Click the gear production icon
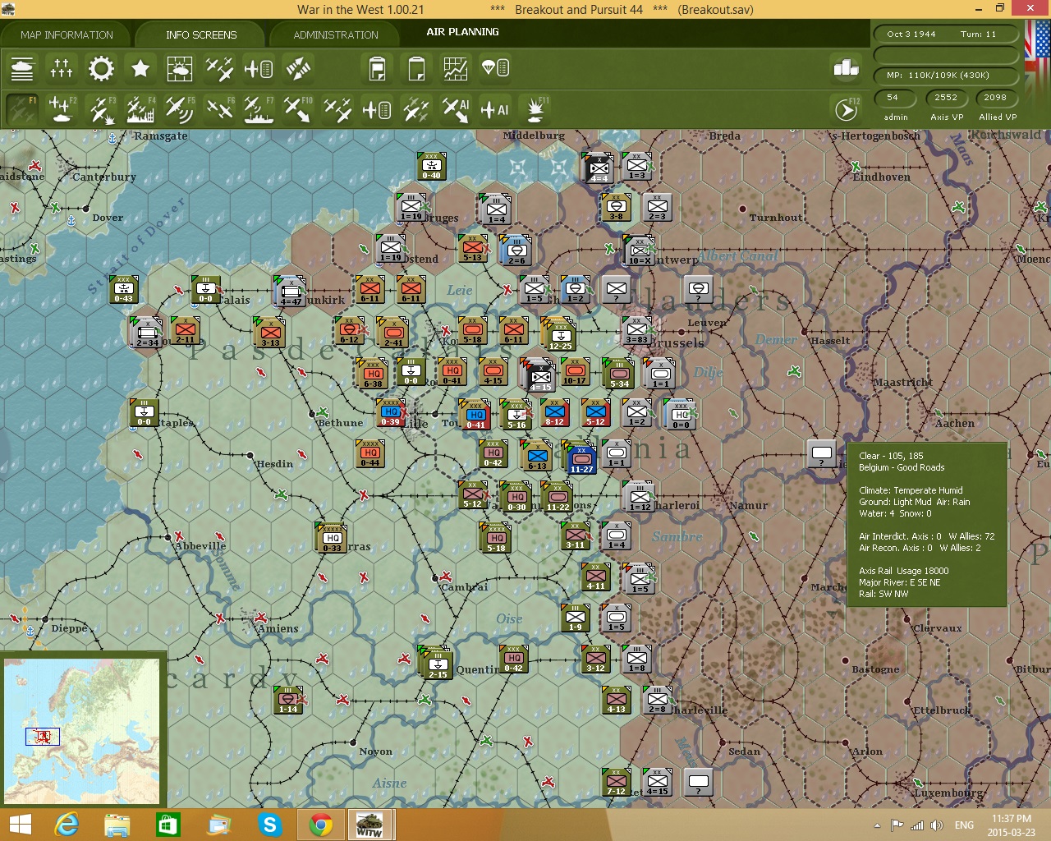Image resolution: width=1051 pixels, height=841 pixels. (101, 69)
